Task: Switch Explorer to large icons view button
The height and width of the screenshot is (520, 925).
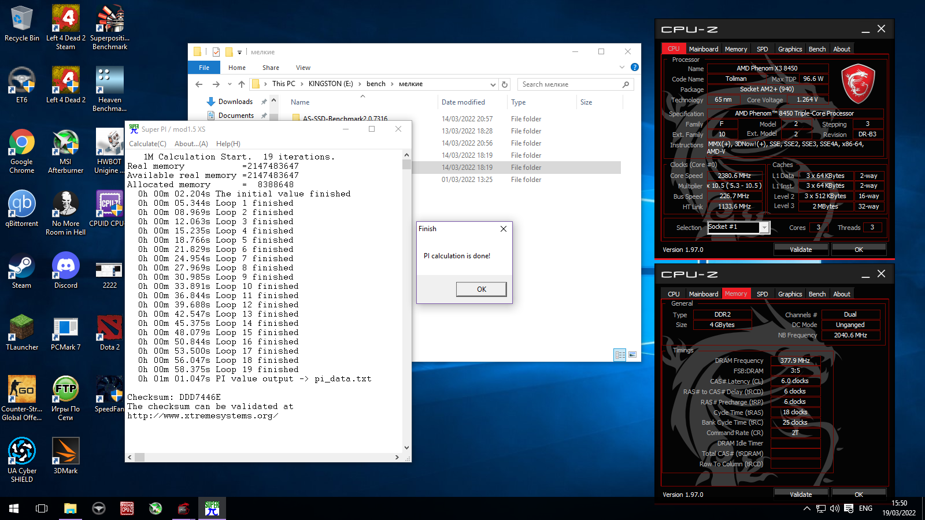Action: [632, 355]
